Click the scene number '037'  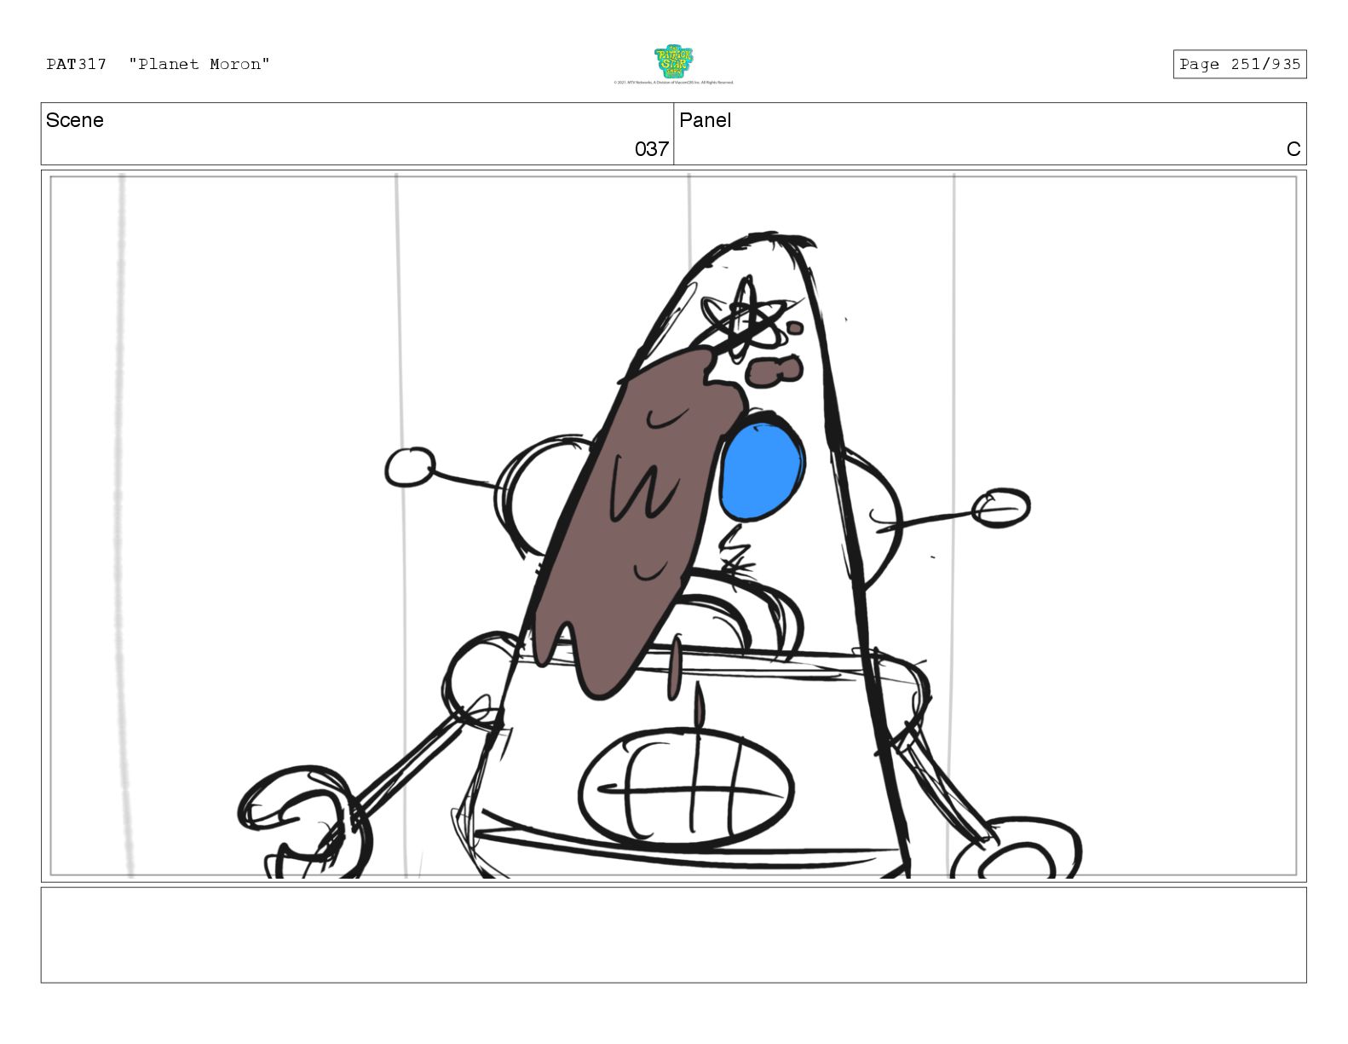coord(652,149)
